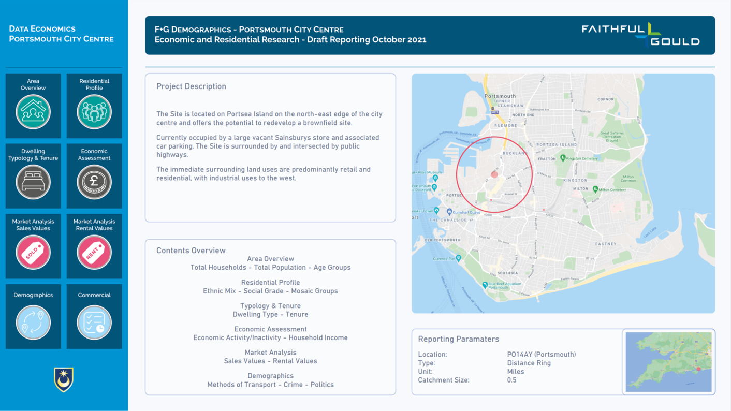Click the Portsmouth crest shield icon
This screenshot has height=411, width=731.
(64, 379)
